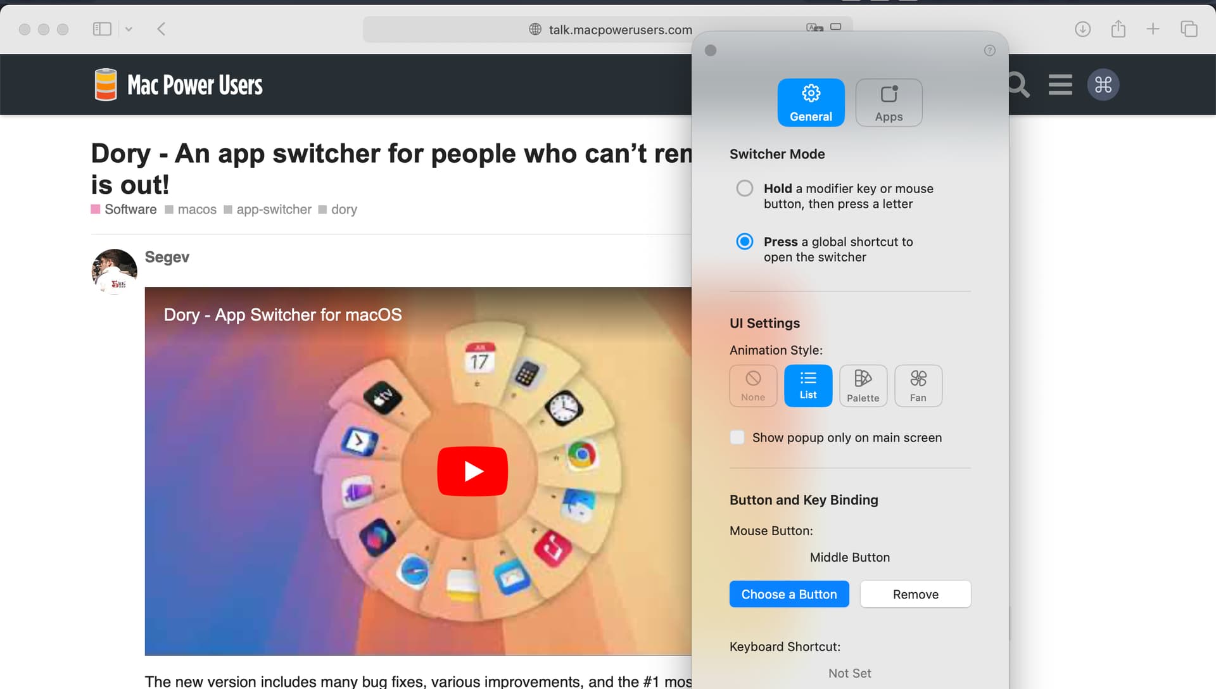This screenshot has height=689, width=1216.
Task: Open a new Safari tab
Action: (1153, 29)
